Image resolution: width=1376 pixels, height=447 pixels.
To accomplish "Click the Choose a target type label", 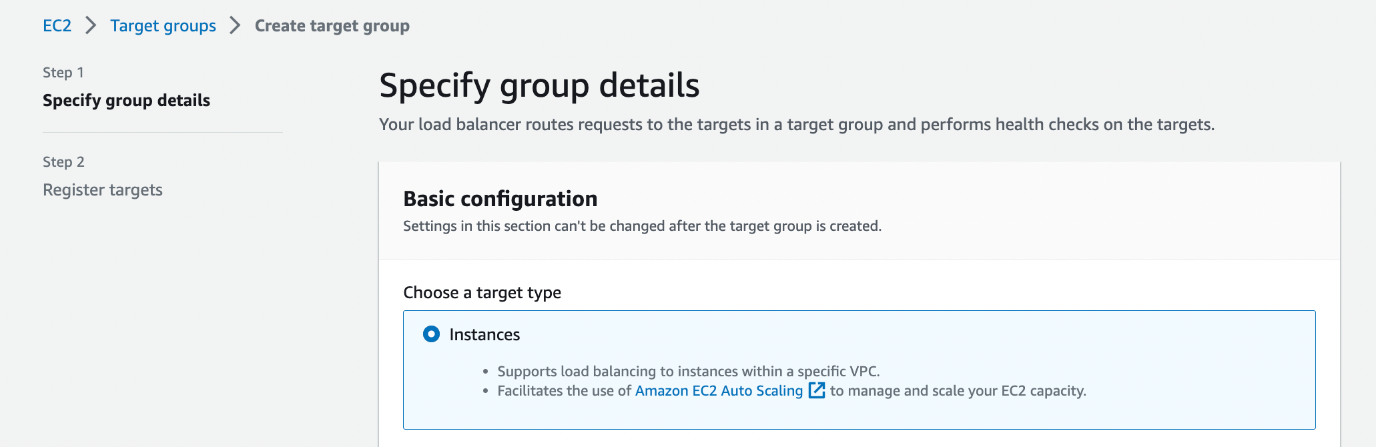I will [x=482, y=293].
